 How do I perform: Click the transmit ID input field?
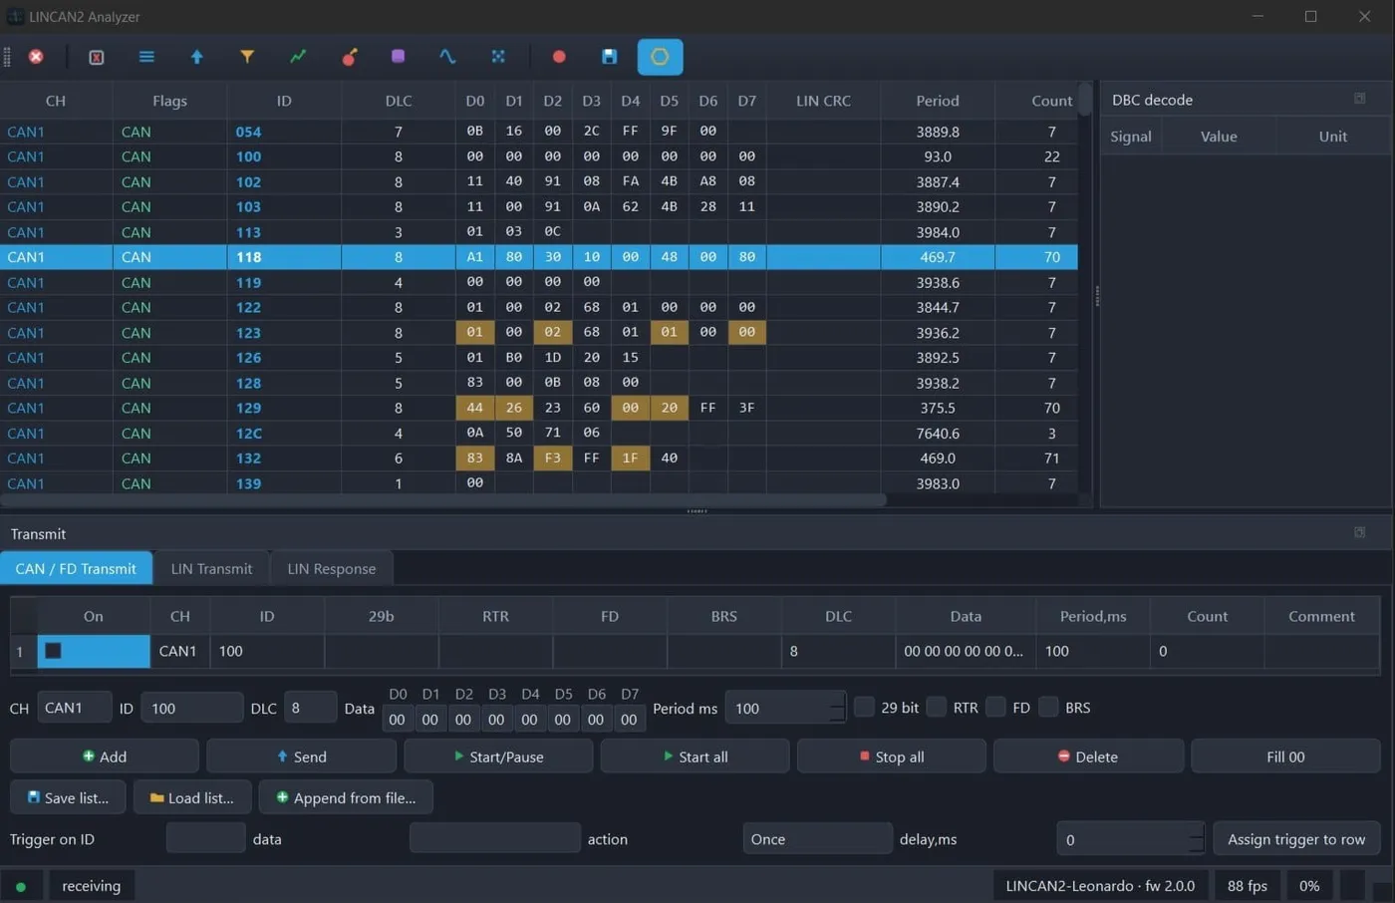191,708
